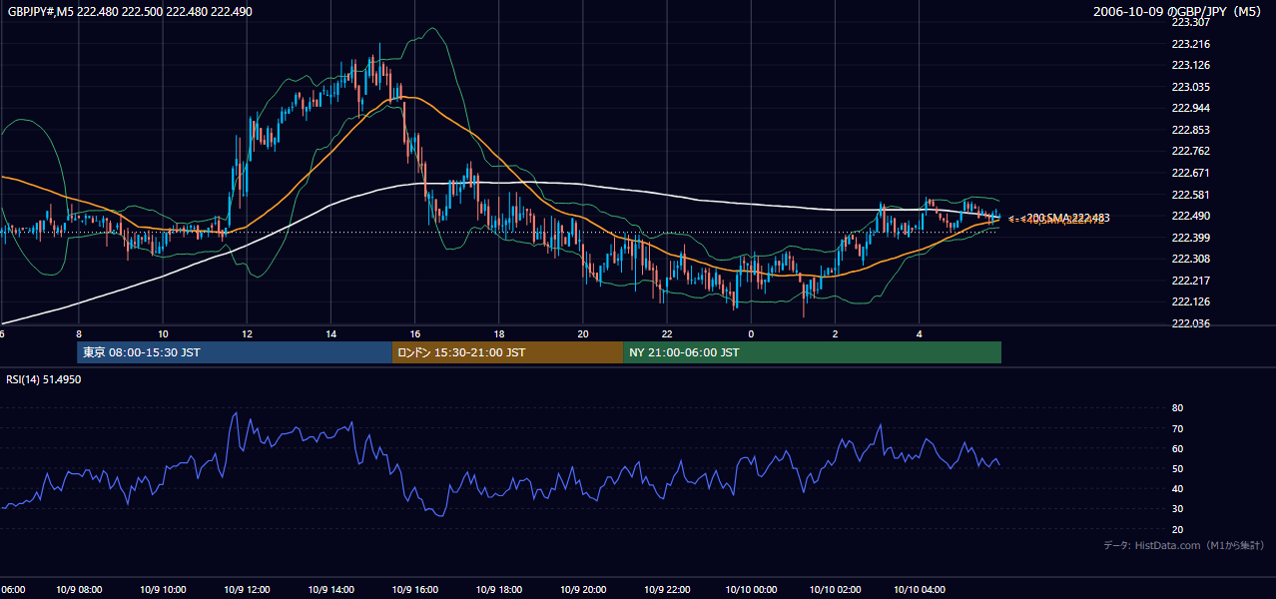Click the NY 21:00-06:00 JST session bar
1276x599 pixels.
pyautogui.click(x=812, y=352)
